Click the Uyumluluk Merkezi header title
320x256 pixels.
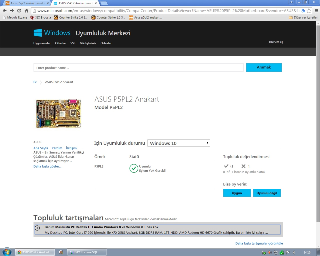click(x=103, y=33)
